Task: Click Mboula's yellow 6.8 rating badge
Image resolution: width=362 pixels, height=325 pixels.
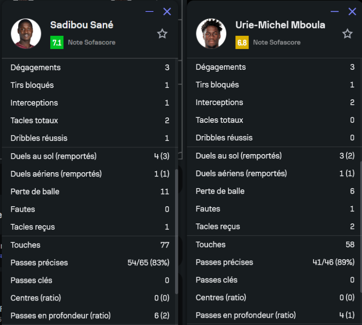Action: click(x=242, y=43)
